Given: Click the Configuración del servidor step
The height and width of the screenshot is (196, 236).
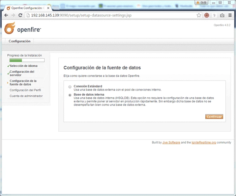Looking at the screenshot, I should (22, 73).
